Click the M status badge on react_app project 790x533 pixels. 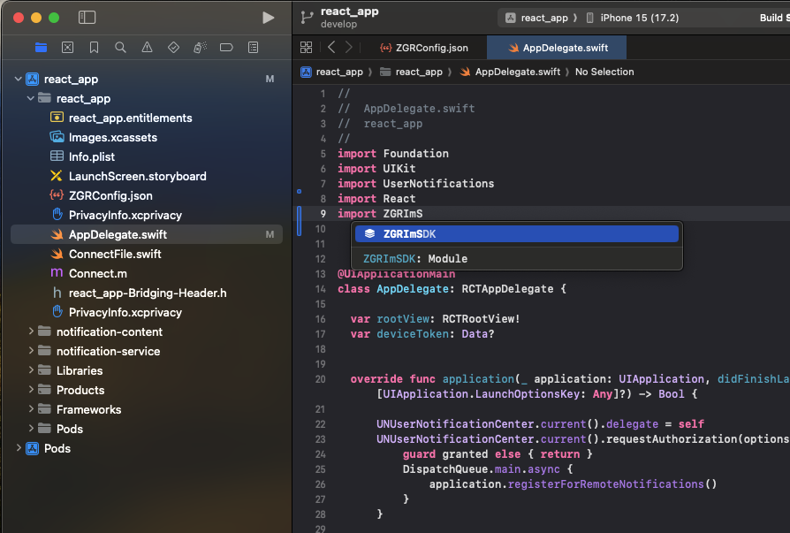(270, 79)
